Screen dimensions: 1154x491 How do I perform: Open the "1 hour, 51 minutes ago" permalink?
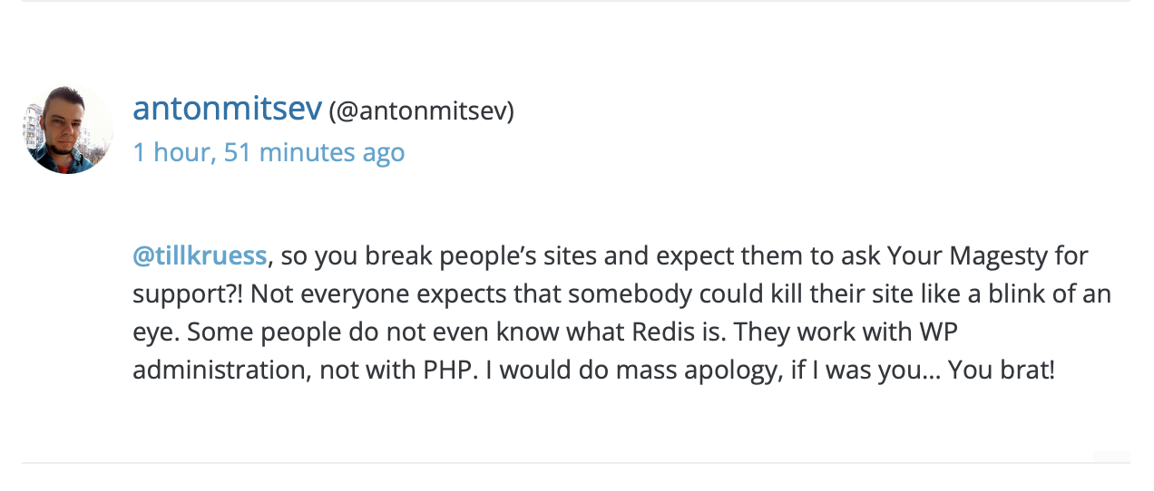tap(269, 152)
